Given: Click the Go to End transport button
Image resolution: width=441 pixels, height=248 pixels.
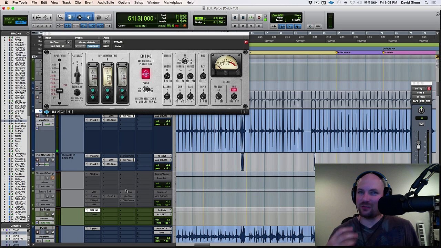Looking at the screenshot, I should [259, 26].
